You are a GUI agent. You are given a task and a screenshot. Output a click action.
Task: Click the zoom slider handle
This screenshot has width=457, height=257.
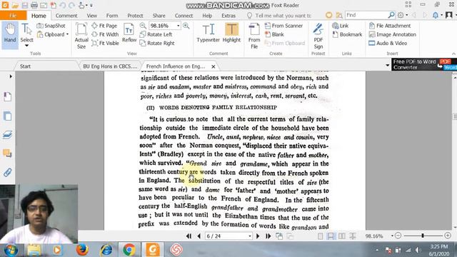[423, 236]
